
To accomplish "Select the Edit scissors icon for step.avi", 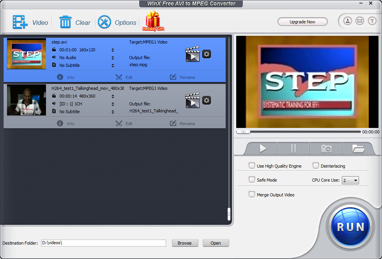I will tap(118, 77).
